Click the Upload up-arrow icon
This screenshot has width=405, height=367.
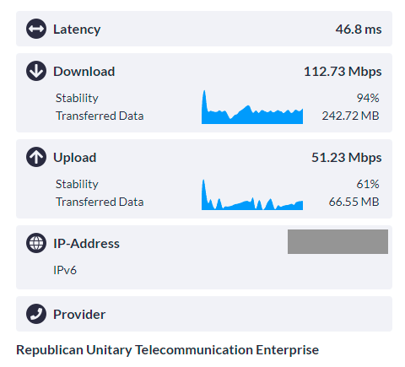tap(36, 157)
